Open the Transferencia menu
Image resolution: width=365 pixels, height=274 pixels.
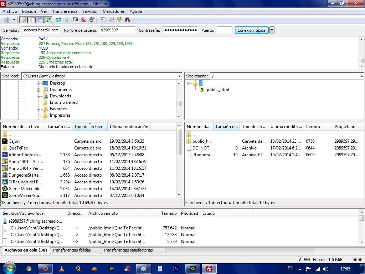65,11
